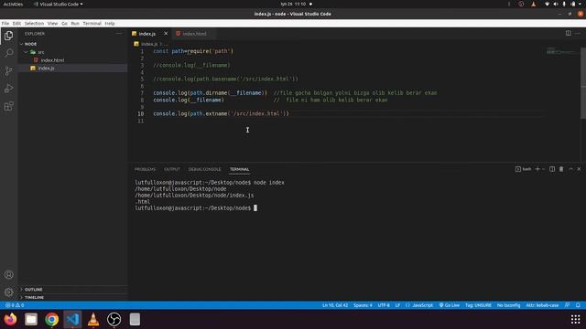Image resolution: width=586 pixels, height=329 pixels.
Task: Click No tsconfig status item
Action: 509,305
